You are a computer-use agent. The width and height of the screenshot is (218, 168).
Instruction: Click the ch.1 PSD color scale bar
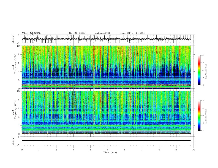pyautogui.click(x=199, y=70)
